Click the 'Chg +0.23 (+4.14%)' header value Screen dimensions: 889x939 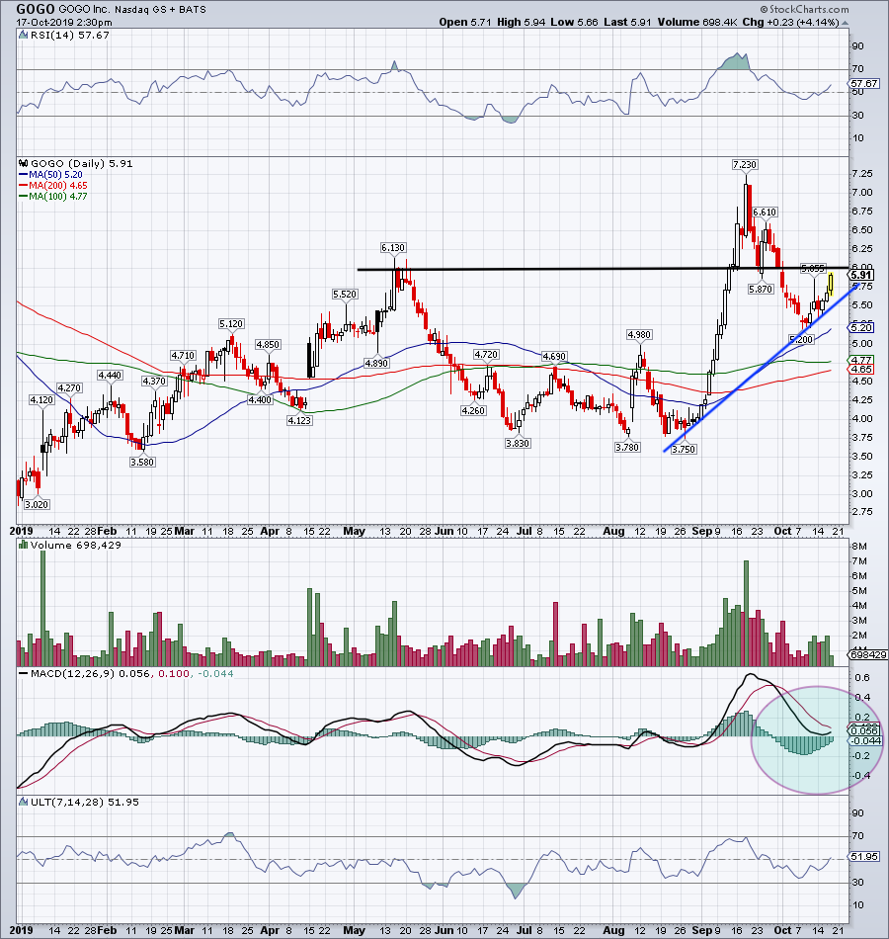(791, 22)
